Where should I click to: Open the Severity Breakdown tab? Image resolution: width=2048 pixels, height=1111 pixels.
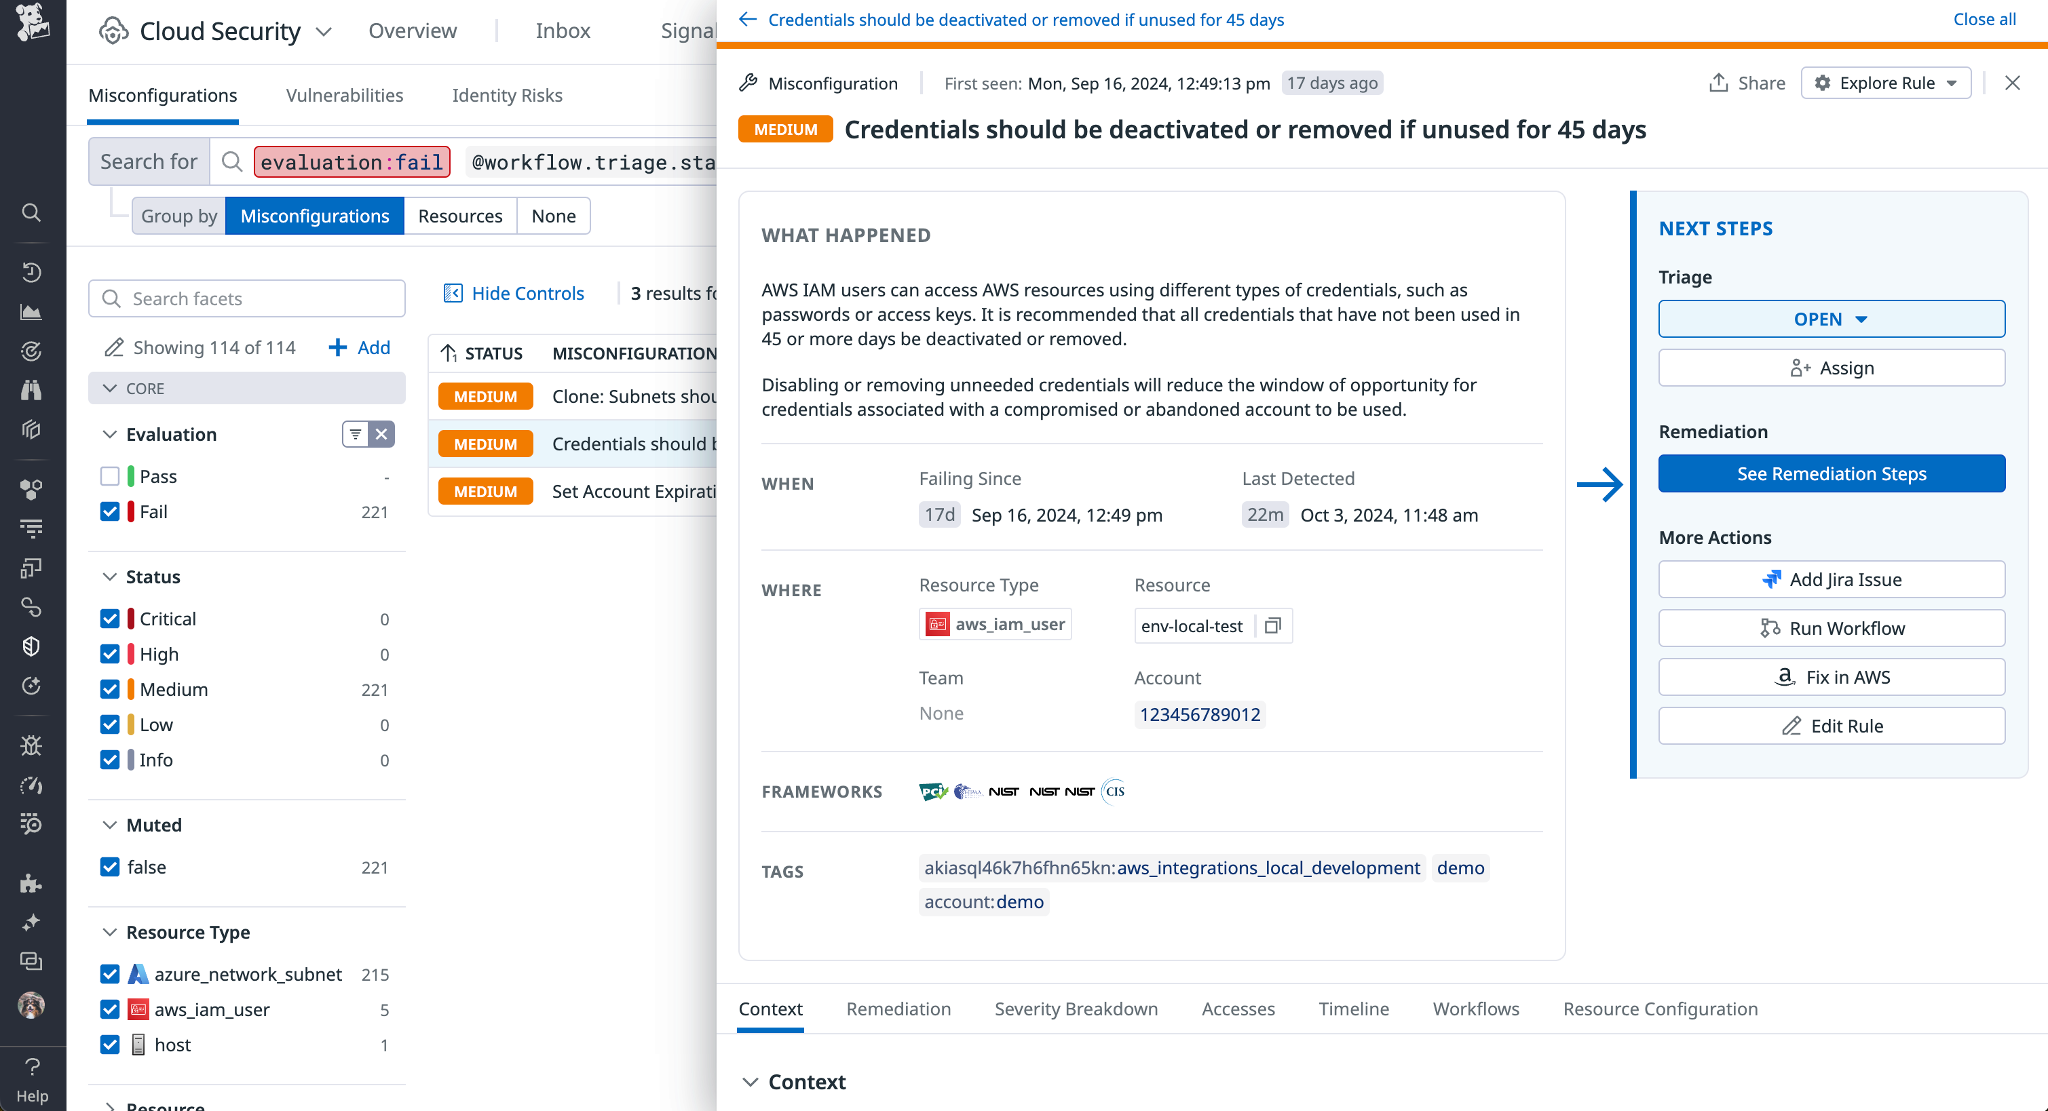tap(1076, 1009)
